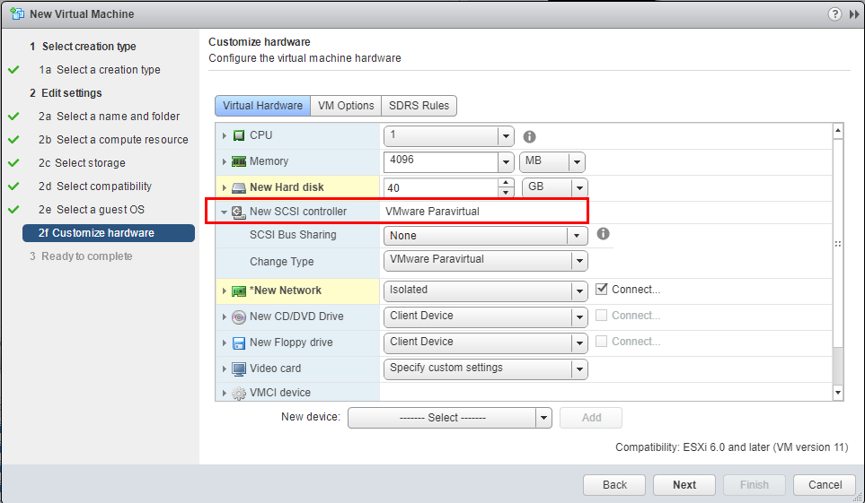This screenshot has width=865, height=503.
Task: Open the Memory size dropdown
Action: coord(506,162)
